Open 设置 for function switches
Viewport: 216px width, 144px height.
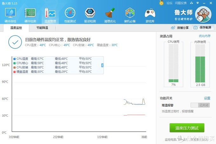point(207,98)
